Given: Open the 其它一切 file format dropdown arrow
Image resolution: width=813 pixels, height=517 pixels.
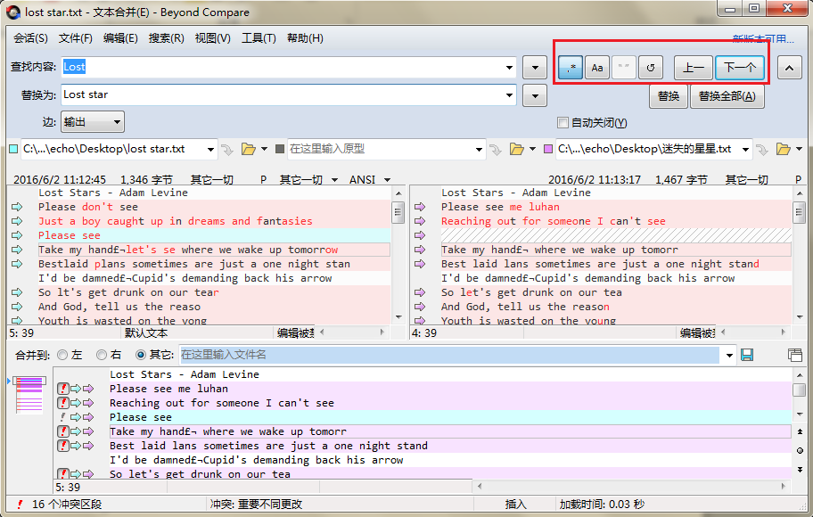Looking at the screenshot, I should (x=334, y=180).
